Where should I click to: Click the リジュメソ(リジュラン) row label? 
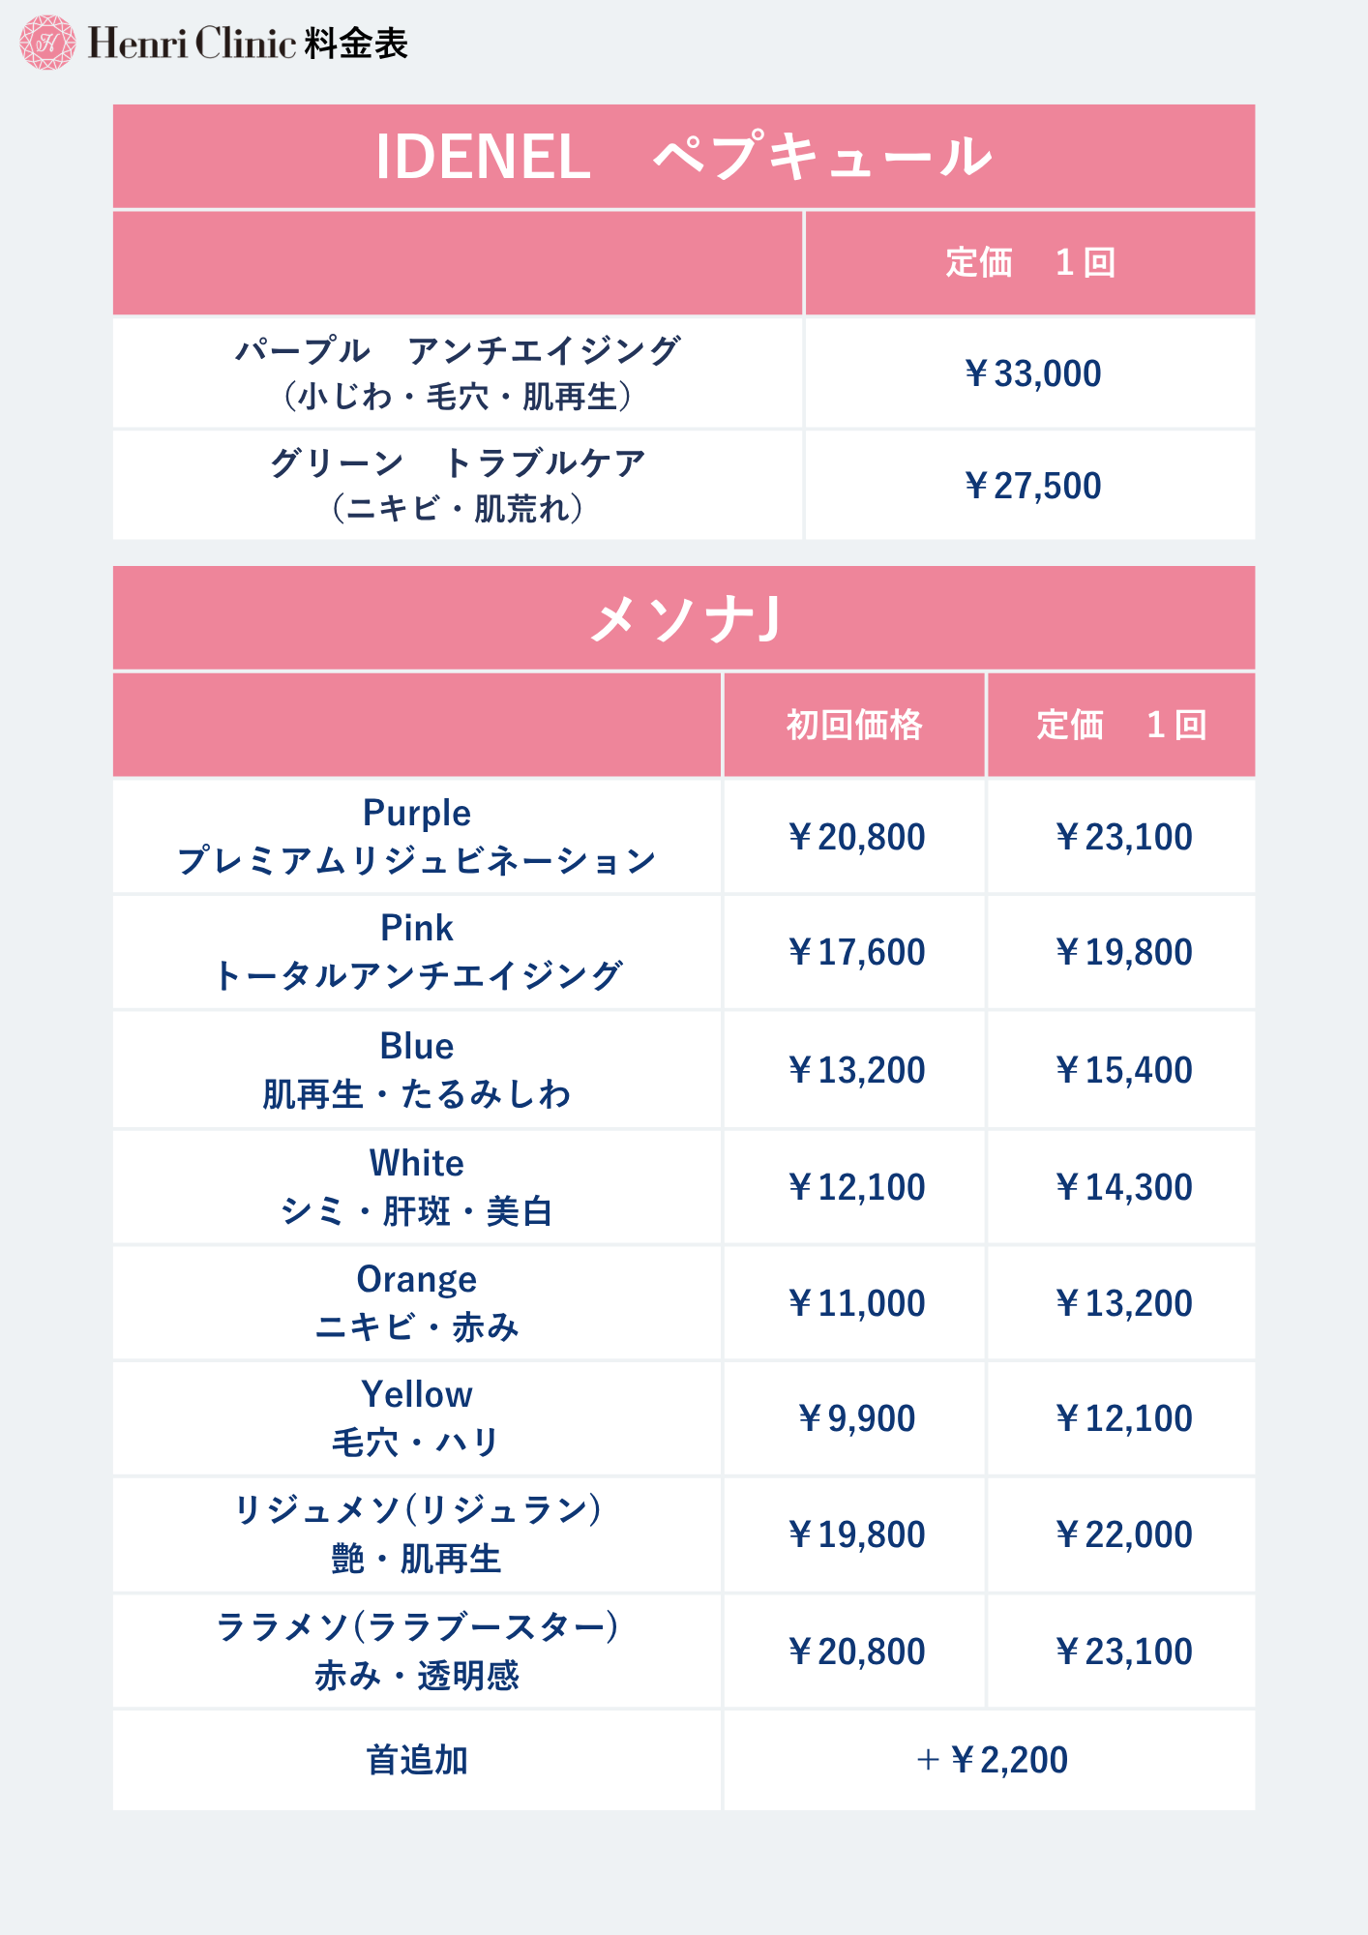(x=417, y=1534)
